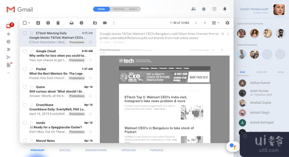Select Anshuli Gupta in Duo contacts

[x=260, y=103]
